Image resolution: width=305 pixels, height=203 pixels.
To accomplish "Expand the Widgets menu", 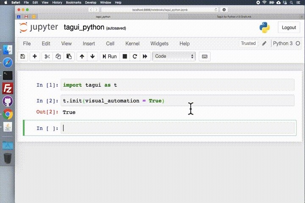I will point(159,44).
